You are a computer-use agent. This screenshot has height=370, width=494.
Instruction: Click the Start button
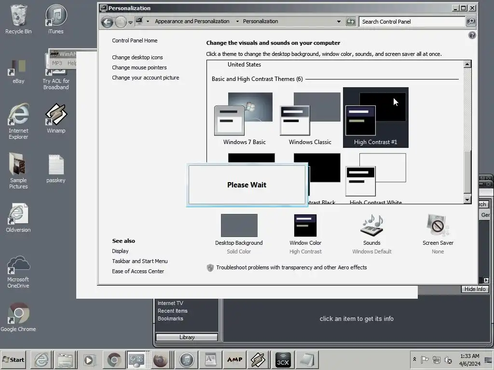point(14,359)
